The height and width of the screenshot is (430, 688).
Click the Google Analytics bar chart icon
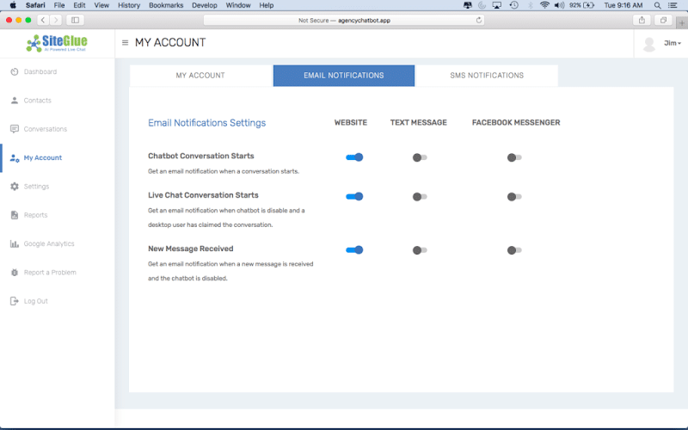[15, 244]
